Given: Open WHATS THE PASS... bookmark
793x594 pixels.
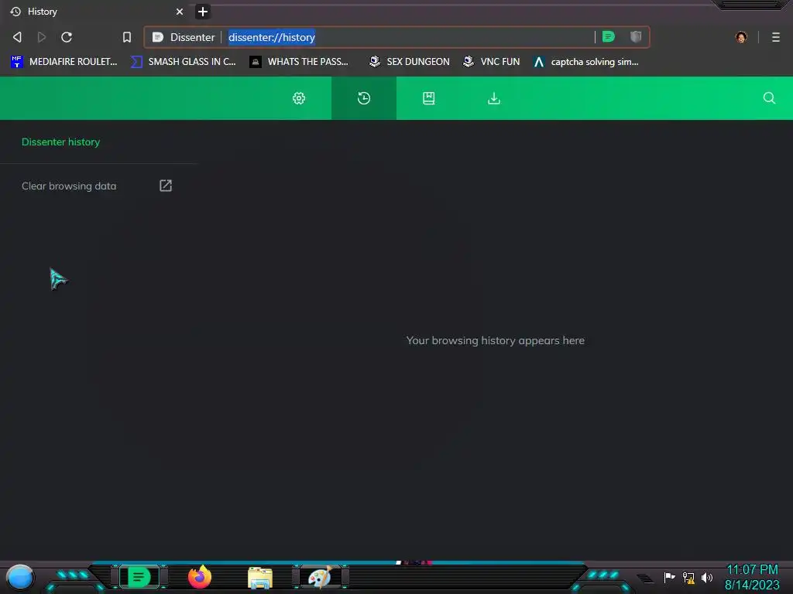Looking at the screenshot, I should pyautogui.click(x=300, y=62).
